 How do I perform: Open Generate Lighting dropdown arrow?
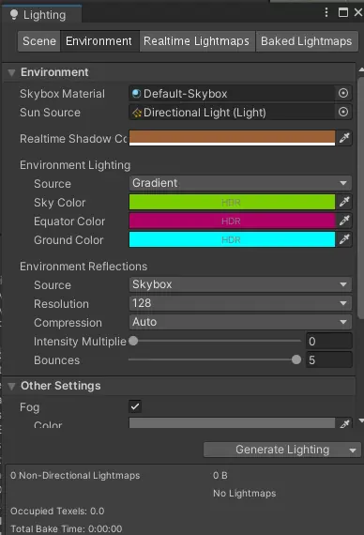tap(353, 450)
